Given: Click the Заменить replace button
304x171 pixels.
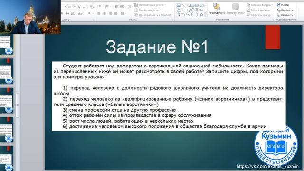Looking at the screenshot, I should point(286,10).
